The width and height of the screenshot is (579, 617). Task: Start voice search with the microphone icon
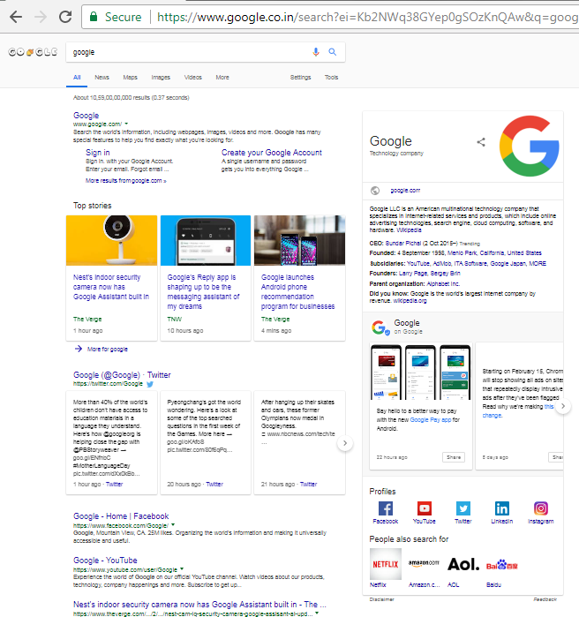click(315, 52)
